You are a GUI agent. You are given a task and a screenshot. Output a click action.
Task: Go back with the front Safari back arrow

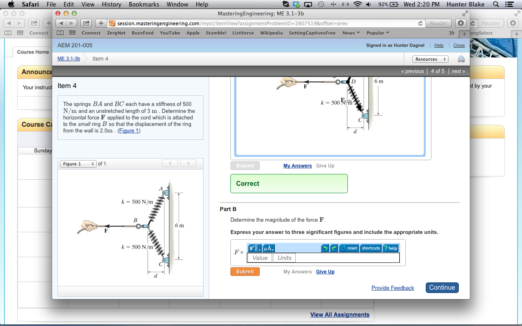pyautogui.click(x=61, y=23)
